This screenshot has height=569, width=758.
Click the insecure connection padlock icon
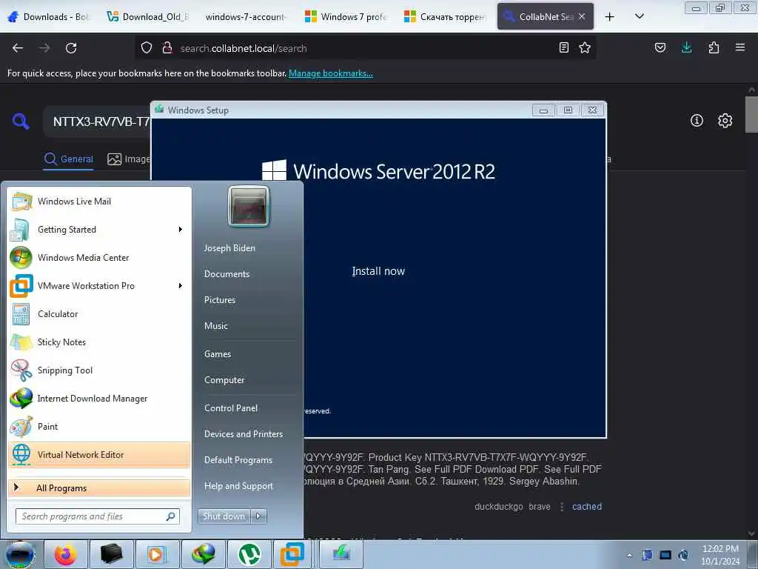(x=167, y=47)
